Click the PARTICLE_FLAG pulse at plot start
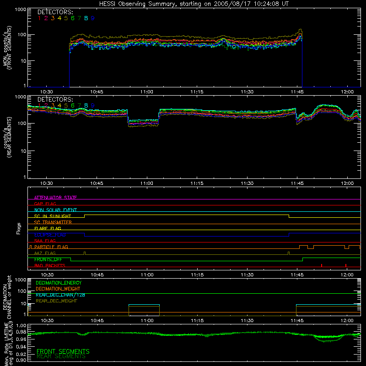Image resolution: width=366 pixels, height=366 pixels. click(30, 247)
